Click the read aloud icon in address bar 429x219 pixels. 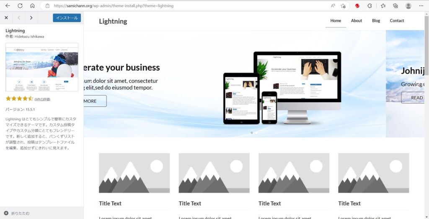coord(333,6)
